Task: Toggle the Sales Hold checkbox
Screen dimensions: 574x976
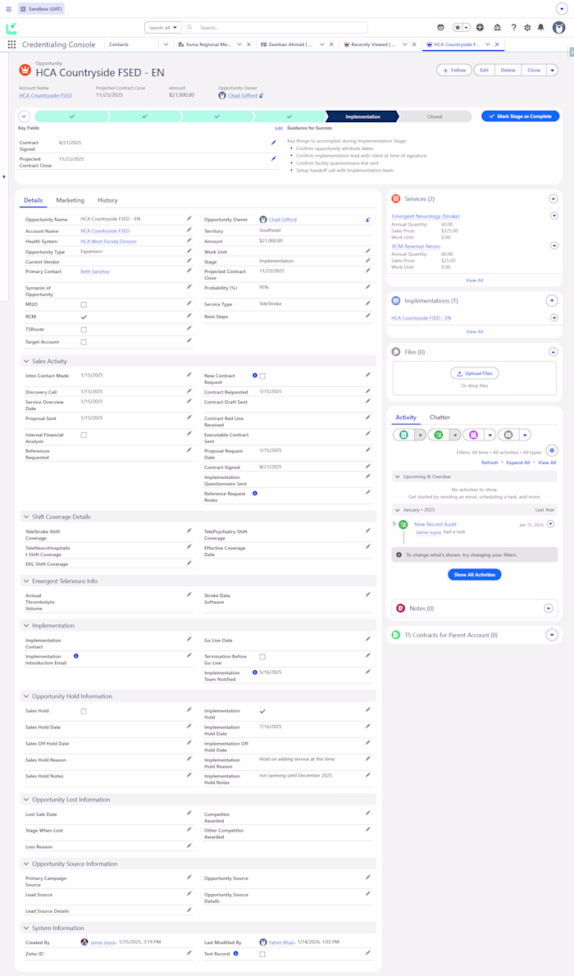Action: (84, 711)
